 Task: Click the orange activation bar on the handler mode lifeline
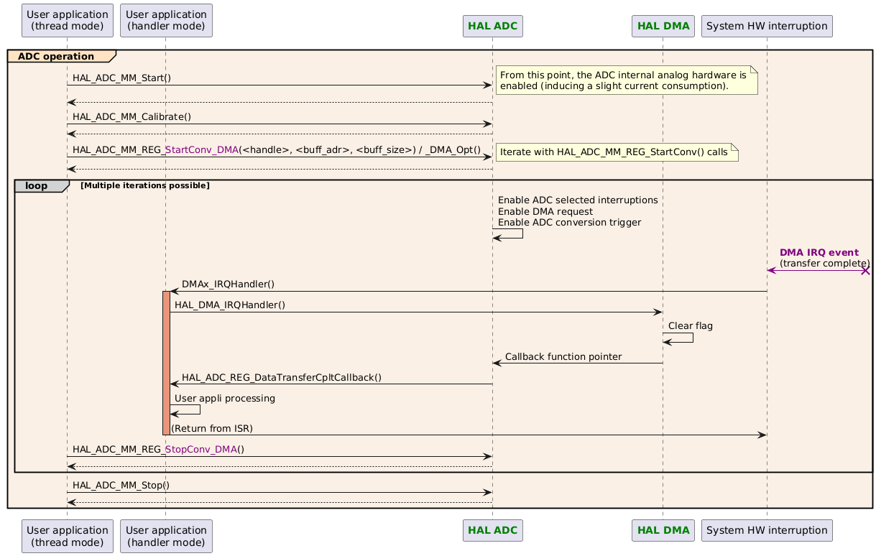pos(166,363)
